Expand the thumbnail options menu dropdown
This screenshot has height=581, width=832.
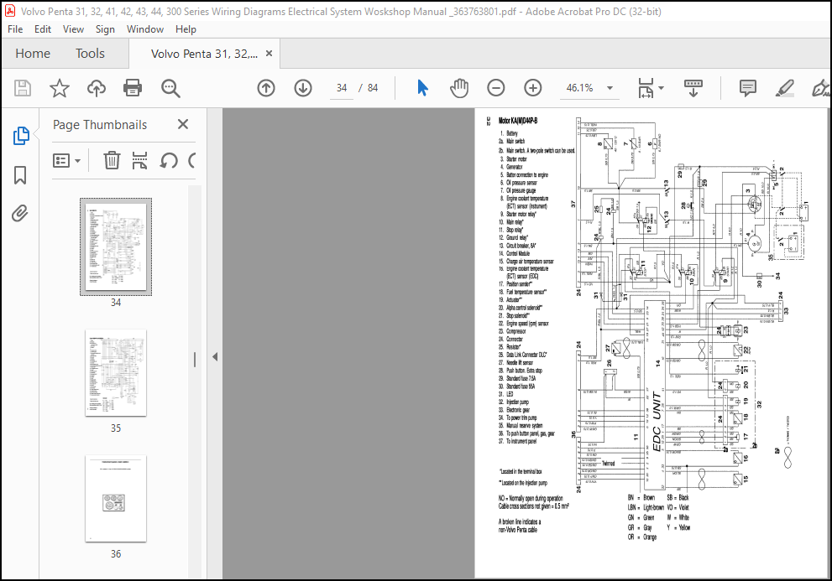pyautogui.click(x=67, y=161)
